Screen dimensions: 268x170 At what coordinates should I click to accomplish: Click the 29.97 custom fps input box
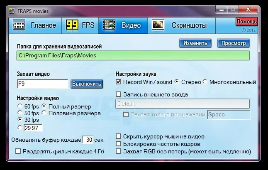point(33,128)
